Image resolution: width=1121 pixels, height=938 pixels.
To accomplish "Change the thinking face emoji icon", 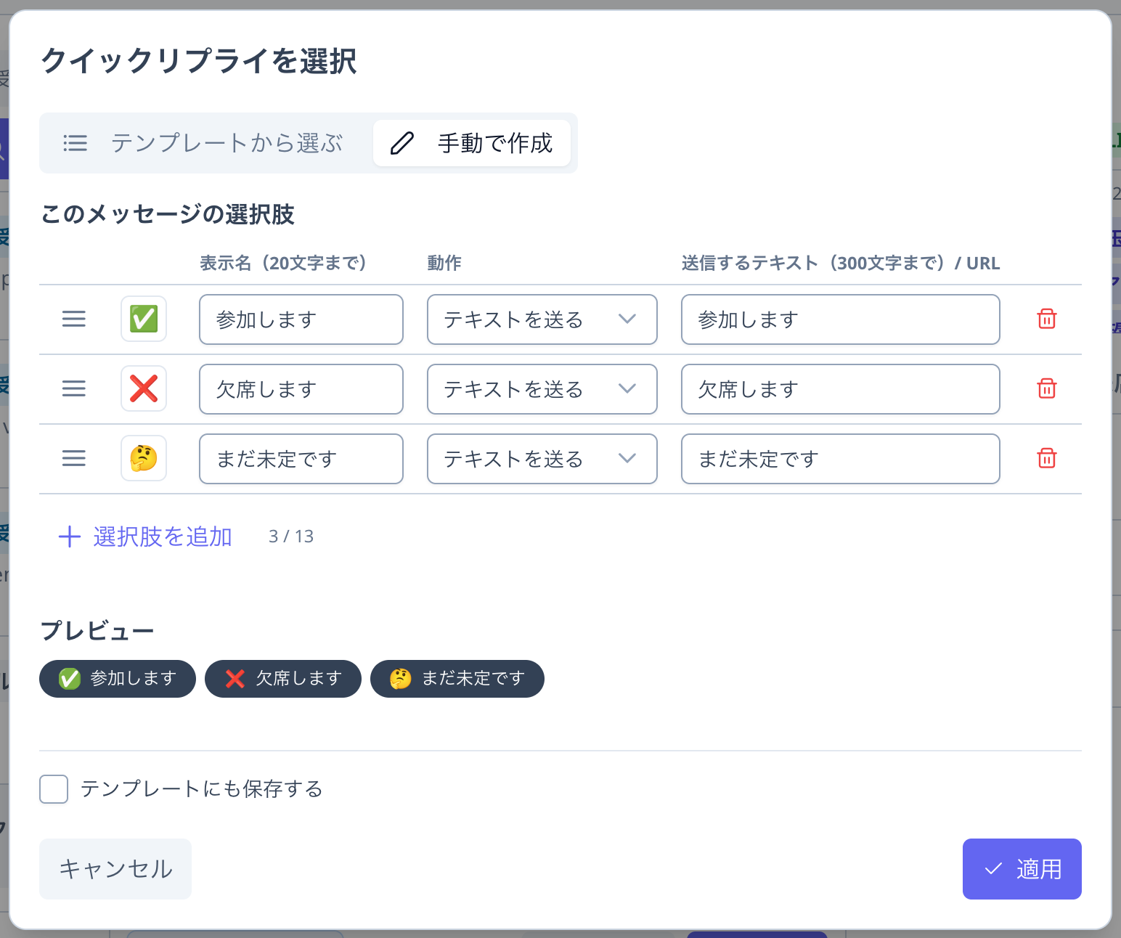I will (x=144, y=458).
